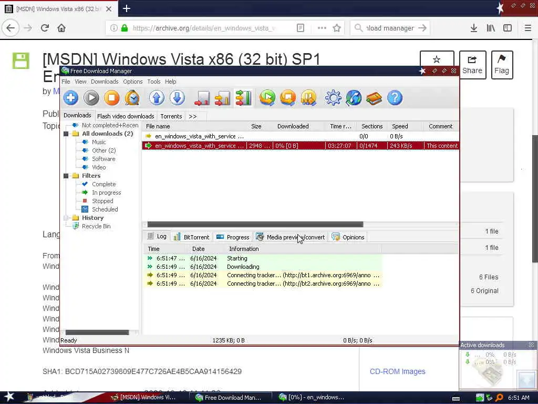538x404 pixels.
Task: Open the CD-ROM Images link
Action: click(x=397, y=371)
